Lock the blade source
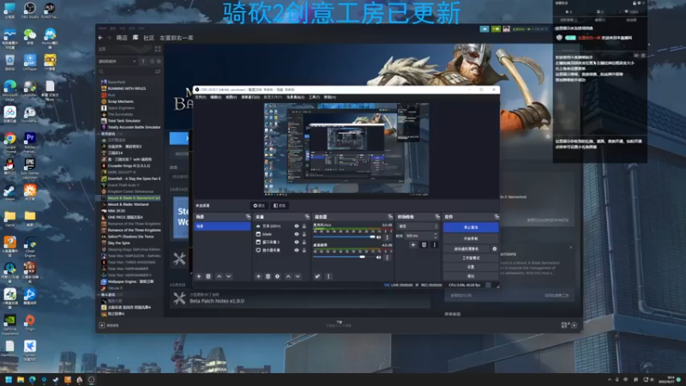This screenshot has height=386, width=686. [304, 234]
